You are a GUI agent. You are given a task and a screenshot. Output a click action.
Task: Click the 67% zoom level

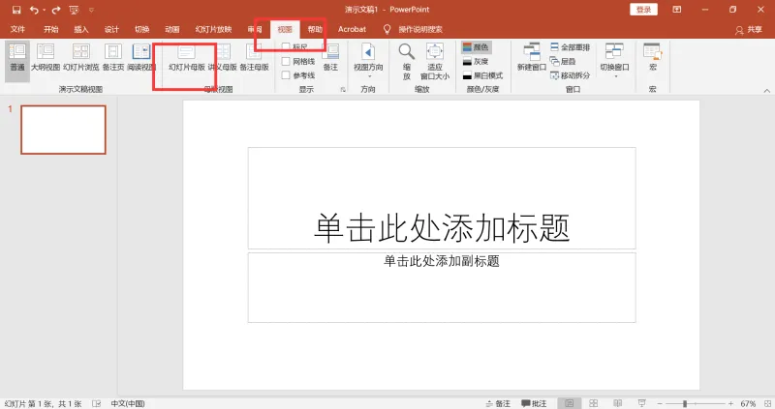748,403
